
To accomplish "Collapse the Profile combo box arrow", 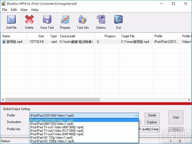I will 136,116.
